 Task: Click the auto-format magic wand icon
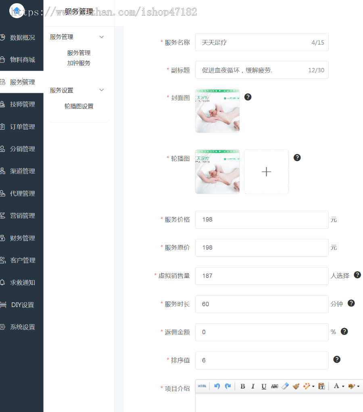point(306,386)
